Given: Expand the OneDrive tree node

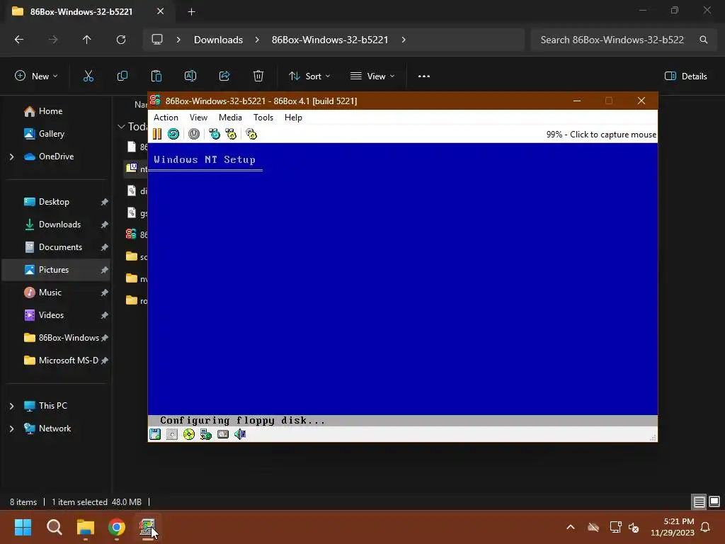Looking at the screenshot, I should pyautogui.click(x=11, y=157).
